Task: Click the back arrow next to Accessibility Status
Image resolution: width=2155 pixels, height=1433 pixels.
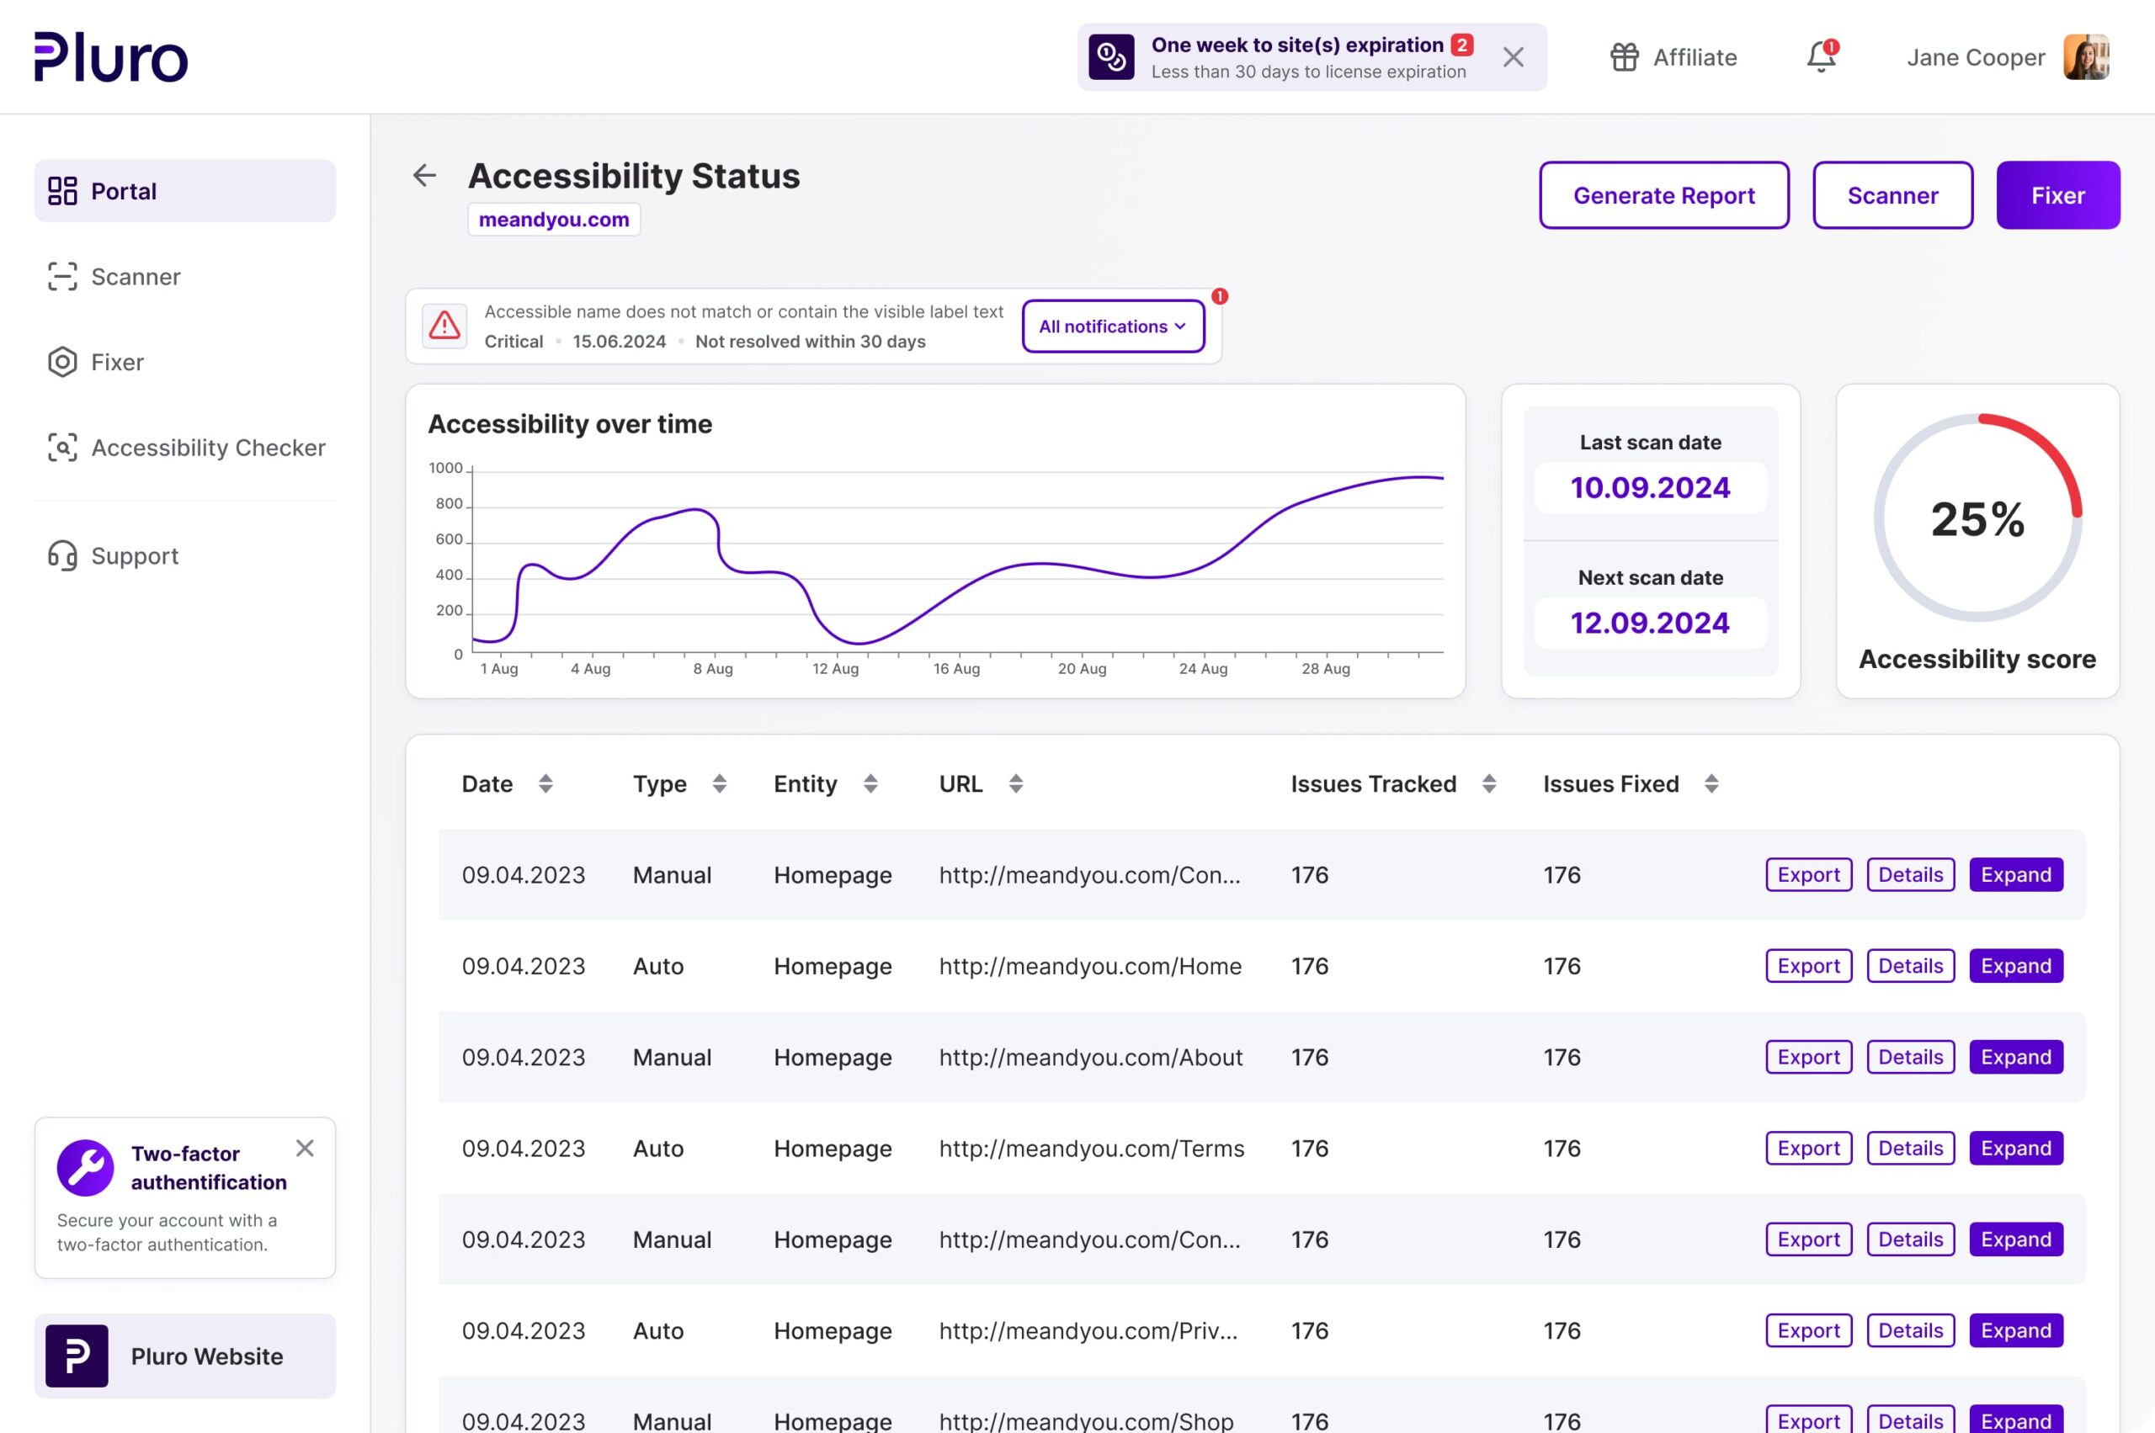Action: [x=424, y=177]
